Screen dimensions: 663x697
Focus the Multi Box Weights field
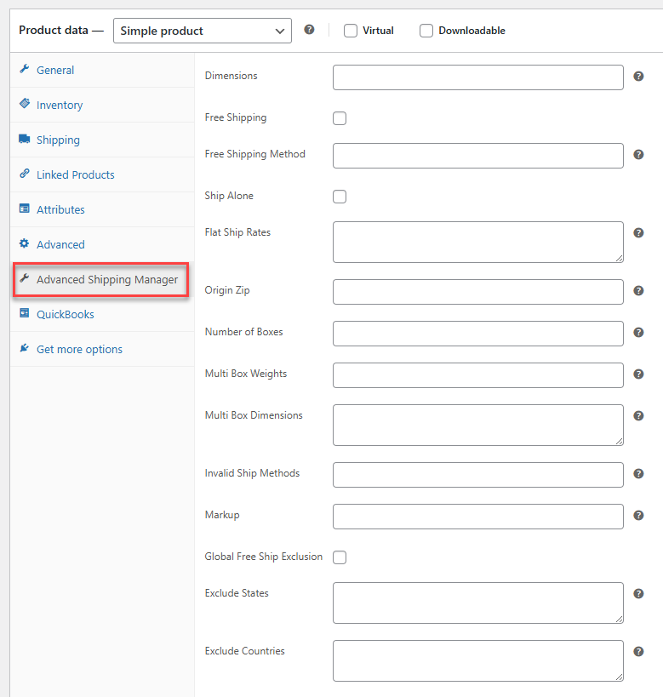click(478, 375)
